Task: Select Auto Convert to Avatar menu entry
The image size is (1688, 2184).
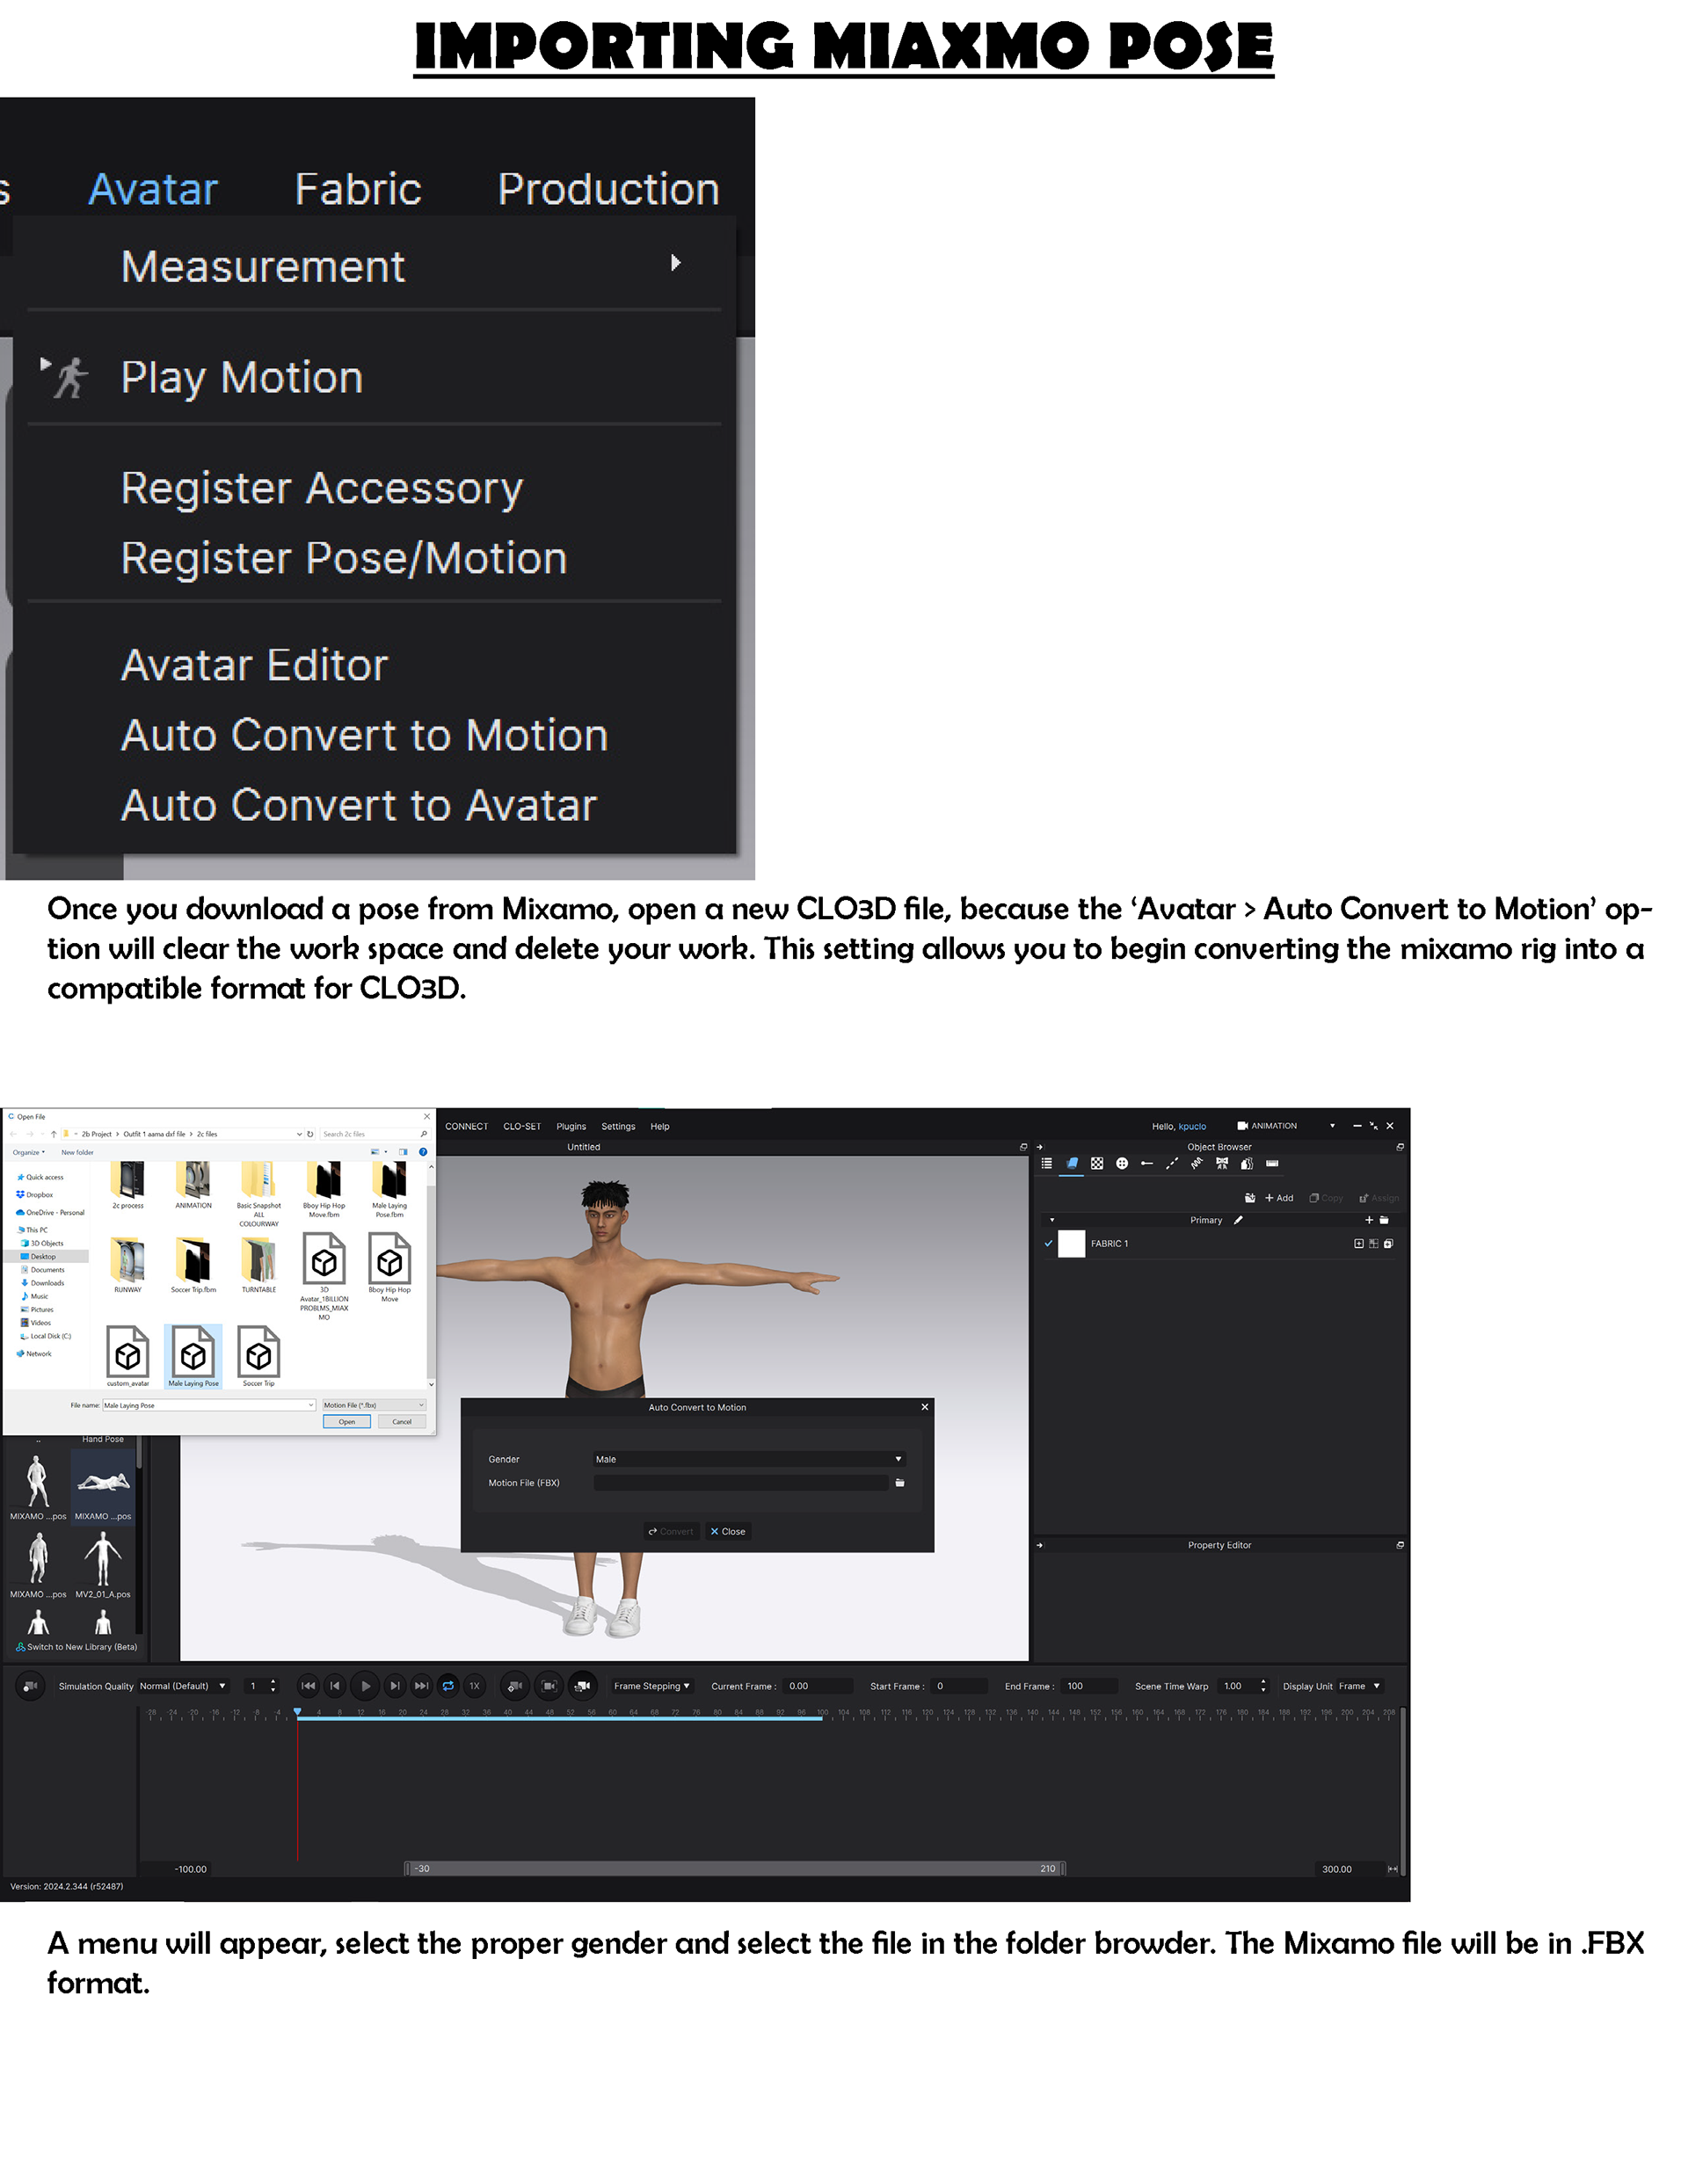Action: pos(358,805)
